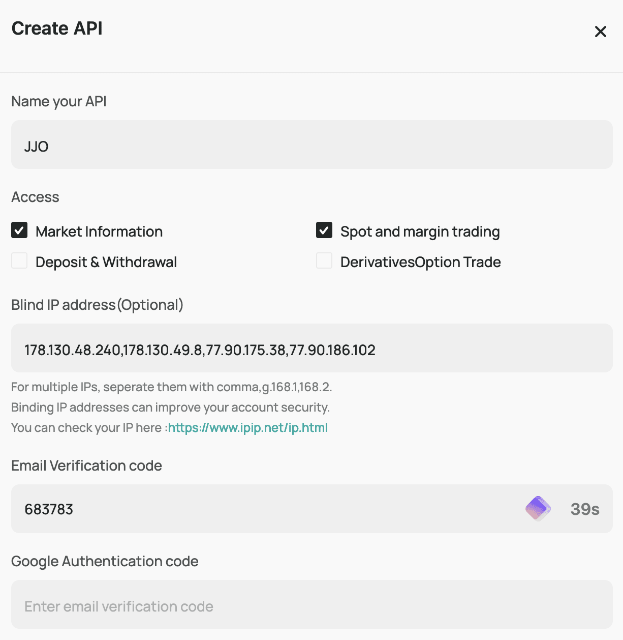Click the DerivativesOption Trade label text
Screen dimensions: 623x640
(421, 262)
